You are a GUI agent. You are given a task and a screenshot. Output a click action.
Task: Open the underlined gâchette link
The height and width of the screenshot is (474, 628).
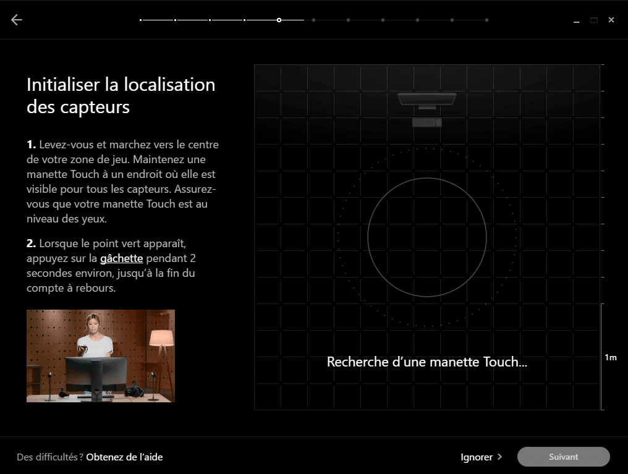pyautogui.click(x=121, y=258)
